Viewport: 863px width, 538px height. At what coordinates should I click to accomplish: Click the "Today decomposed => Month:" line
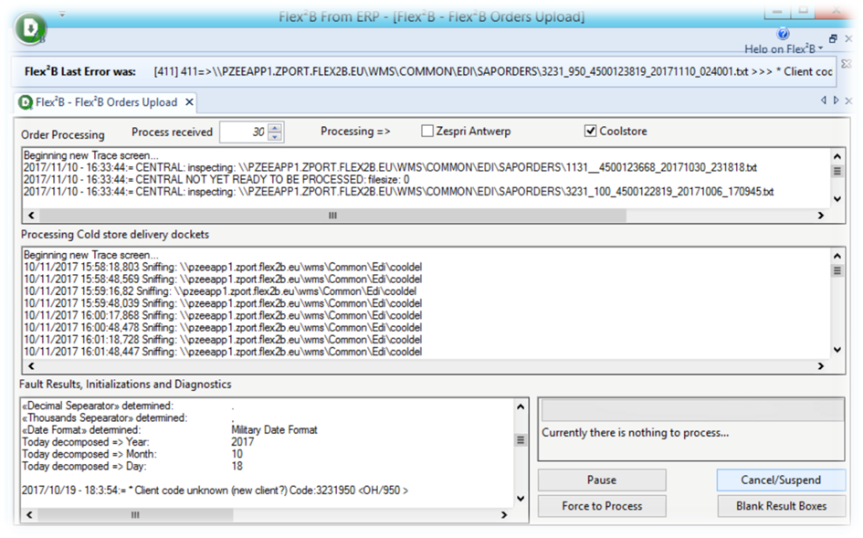click(89, 454)
